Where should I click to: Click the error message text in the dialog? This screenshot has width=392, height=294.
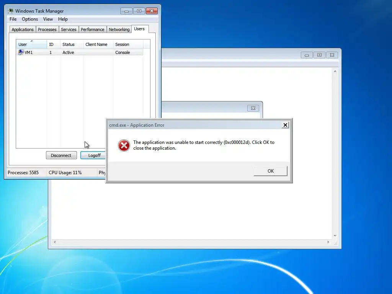pyautogui.click(x=204, y=145)
